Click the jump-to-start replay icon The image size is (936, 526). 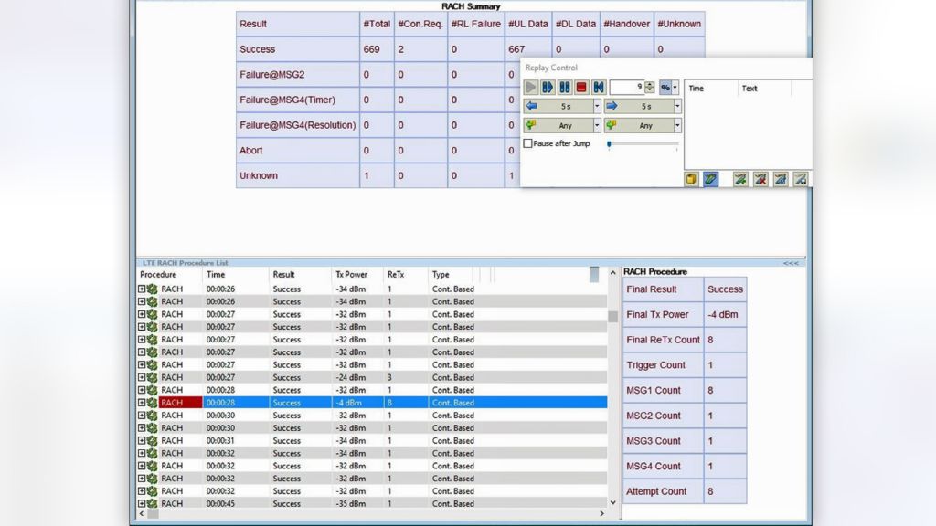pos(599,88)
